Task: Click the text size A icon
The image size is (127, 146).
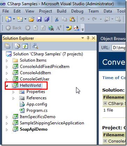Action: tap(59, 28)
